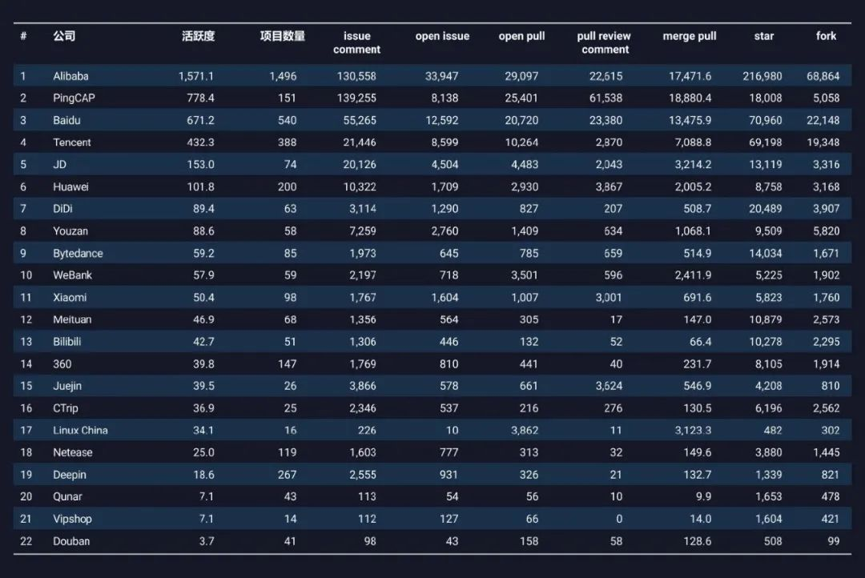The image size is (865, 578).
Task: Click WeBank's merge pull value 2,411.9
Action: coord(693,275)
